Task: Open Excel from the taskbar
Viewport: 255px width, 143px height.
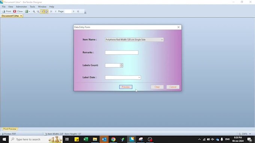Action: click(x=86, y=139)
